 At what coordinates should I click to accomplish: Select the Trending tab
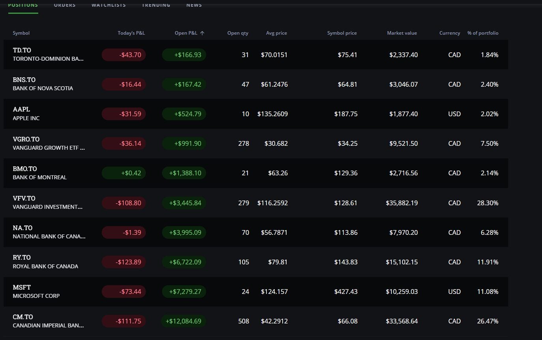[156, 5]
